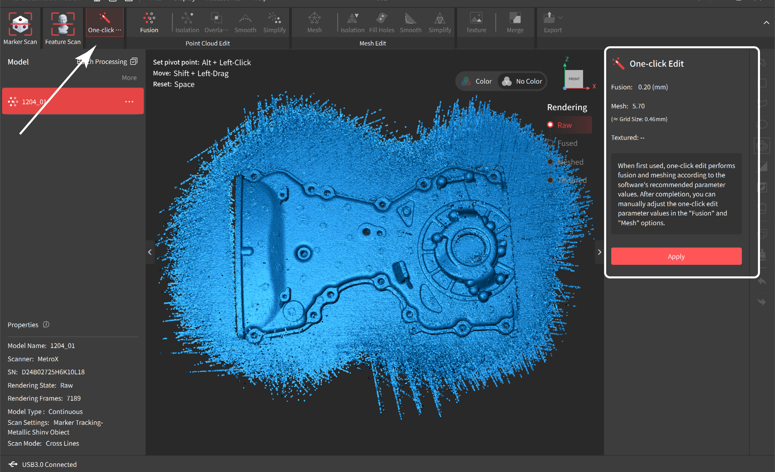Click the FRONT view orientation cube
This screenshot has width=775, height=472.
click(574, 79)
